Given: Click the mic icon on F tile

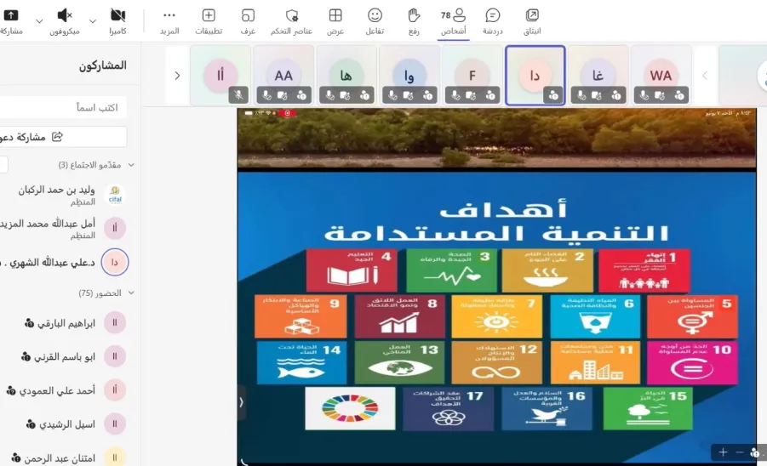Looking at the screenshot, I should click(455, 96).
